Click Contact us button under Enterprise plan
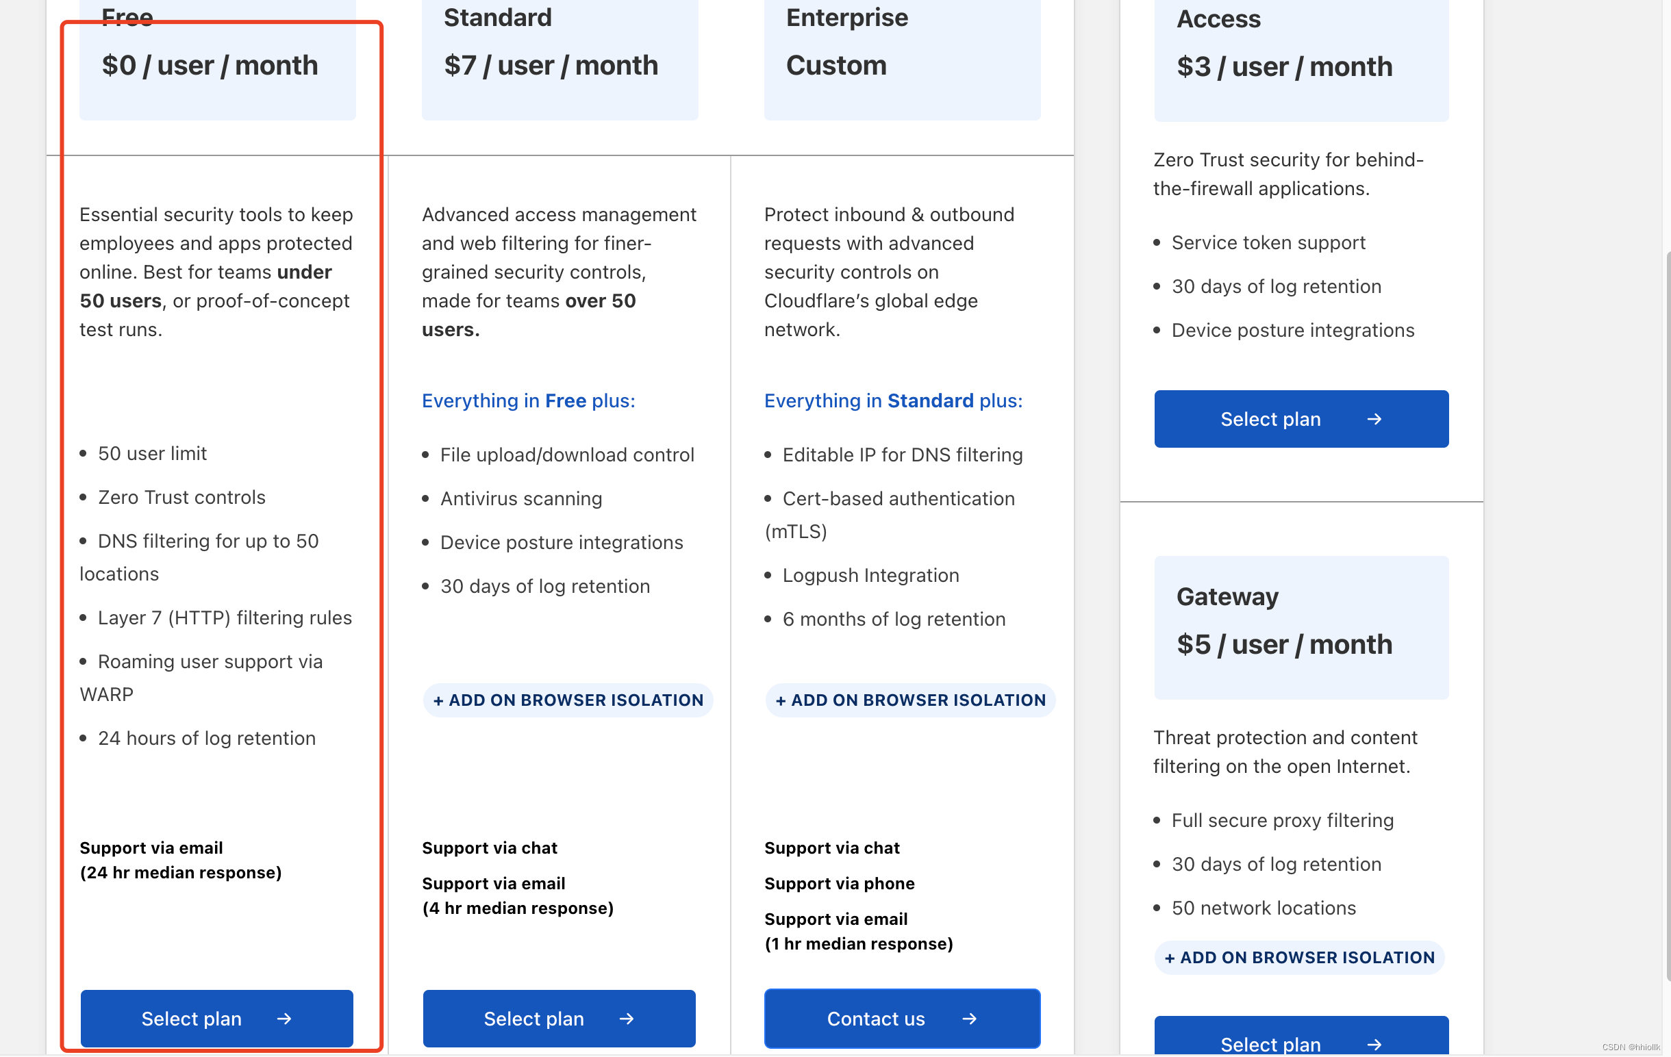Image resolution: width=1671 pixels, height=1057 pixels. tap(901, 1018)
